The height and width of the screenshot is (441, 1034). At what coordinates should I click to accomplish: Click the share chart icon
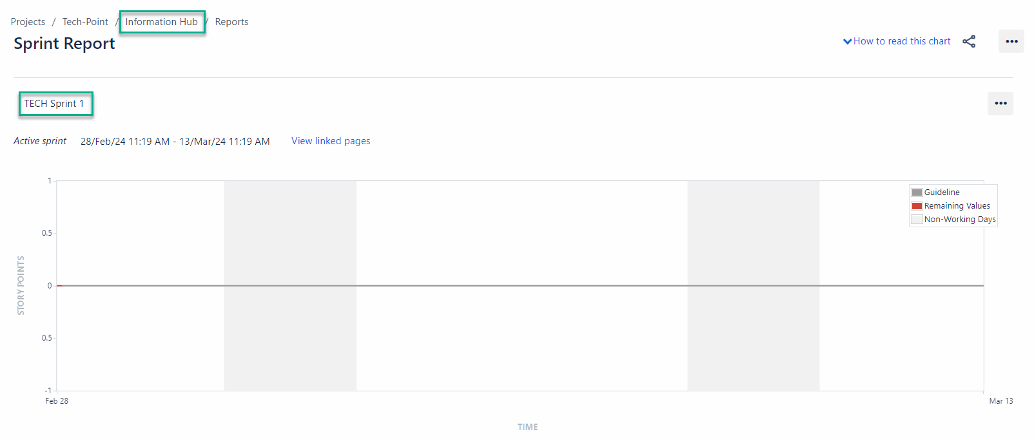(970, 41)
